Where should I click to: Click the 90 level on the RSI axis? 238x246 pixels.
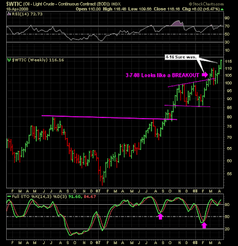pyautogui.click(x=228, y=18)
